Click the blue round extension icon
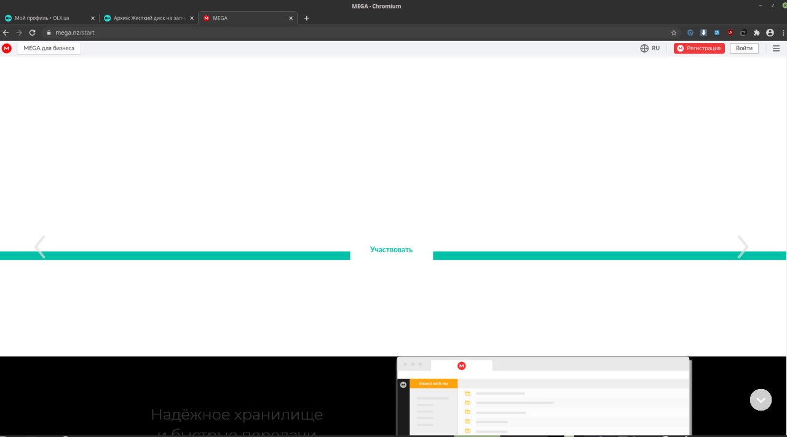The image size is (787, 437). point(690,33)
